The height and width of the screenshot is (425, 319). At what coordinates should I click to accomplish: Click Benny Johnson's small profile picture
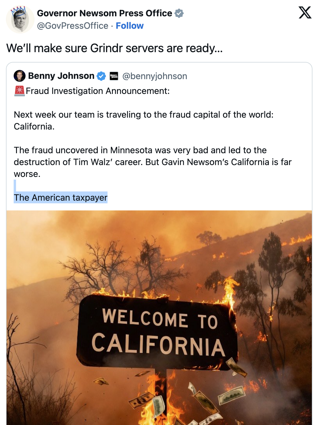(x=20, y=76)
